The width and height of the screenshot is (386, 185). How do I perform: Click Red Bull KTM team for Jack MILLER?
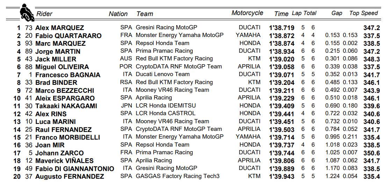[x=174, y=59]
